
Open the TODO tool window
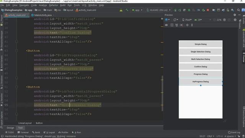tap(10, 132)
